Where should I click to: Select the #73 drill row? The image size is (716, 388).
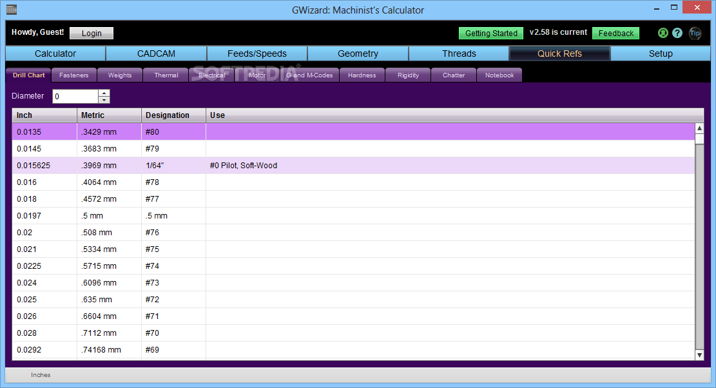tap(353, 283)
